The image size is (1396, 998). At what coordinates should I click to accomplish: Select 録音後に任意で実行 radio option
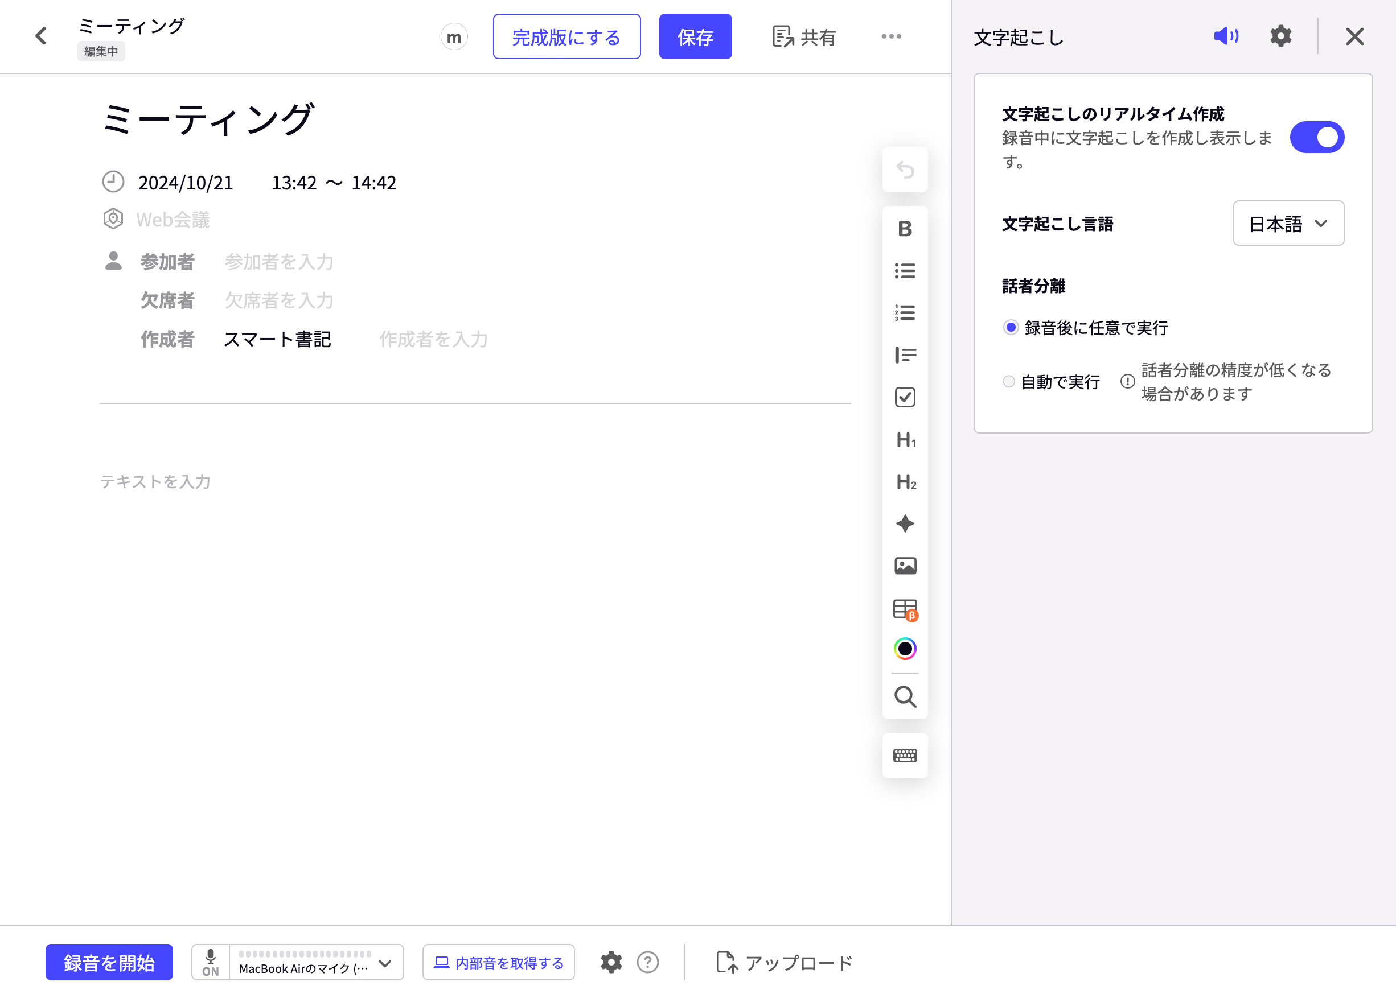[x=1011, y=328]
